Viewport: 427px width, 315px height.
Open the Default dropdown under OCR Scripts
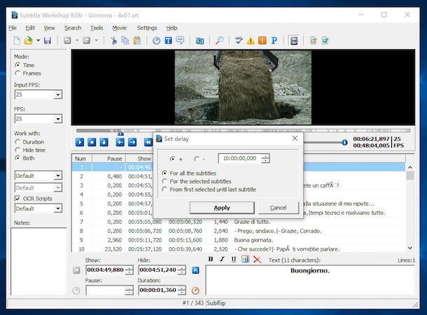click(x=57, y=209)
